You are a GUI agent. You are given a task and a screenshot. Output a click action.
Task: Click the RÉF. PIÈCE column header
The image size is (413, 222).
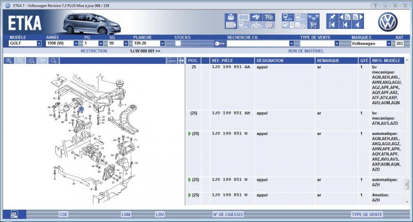(x=232, y=61)
